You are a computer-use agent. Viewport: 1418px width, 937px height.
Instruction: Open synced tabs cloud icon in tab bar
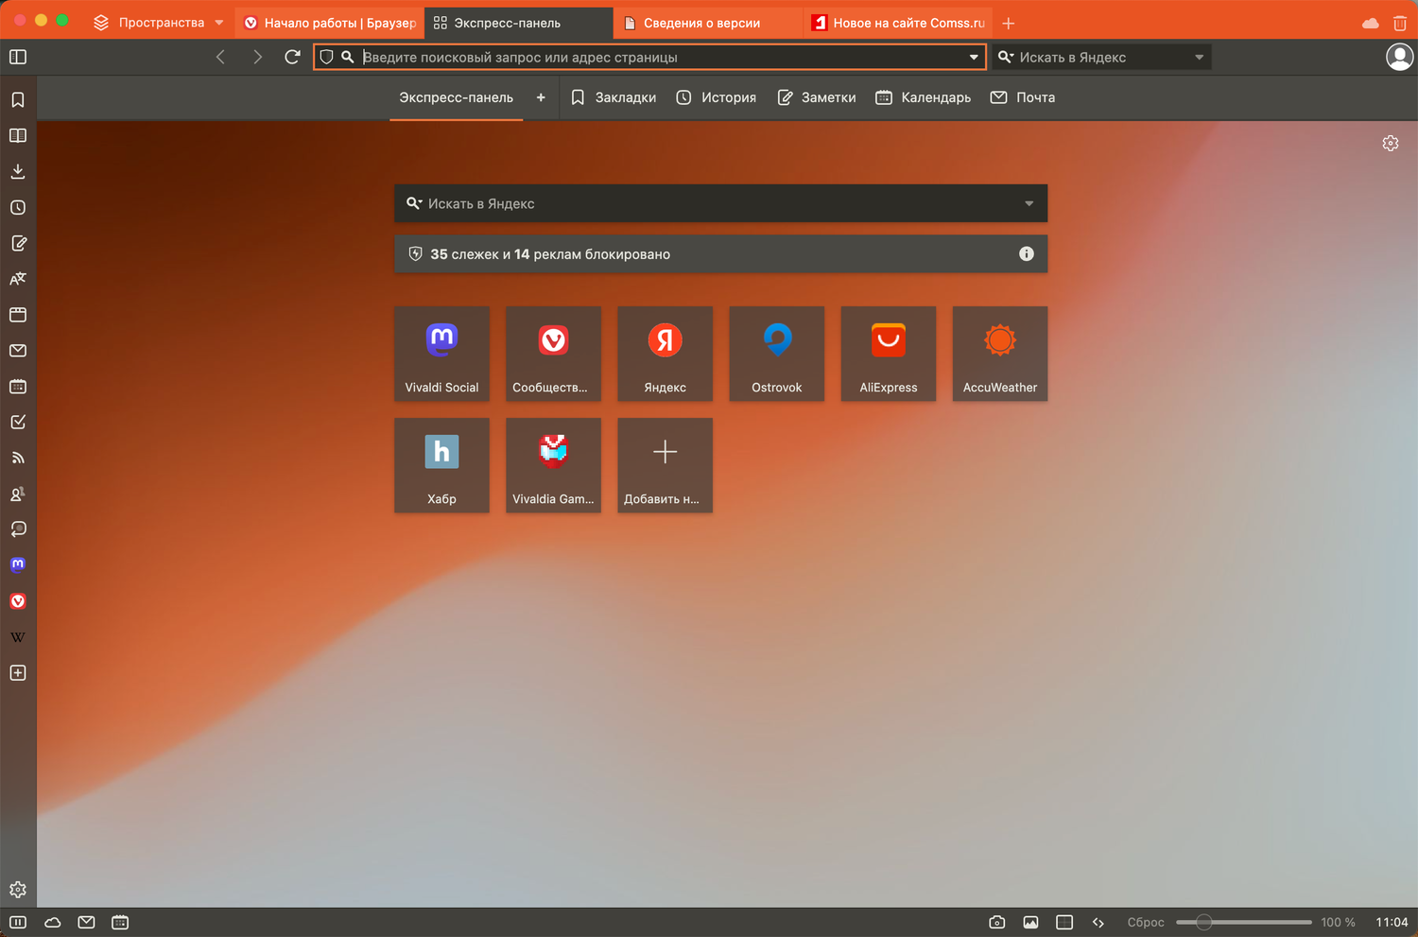(1371, 23)
